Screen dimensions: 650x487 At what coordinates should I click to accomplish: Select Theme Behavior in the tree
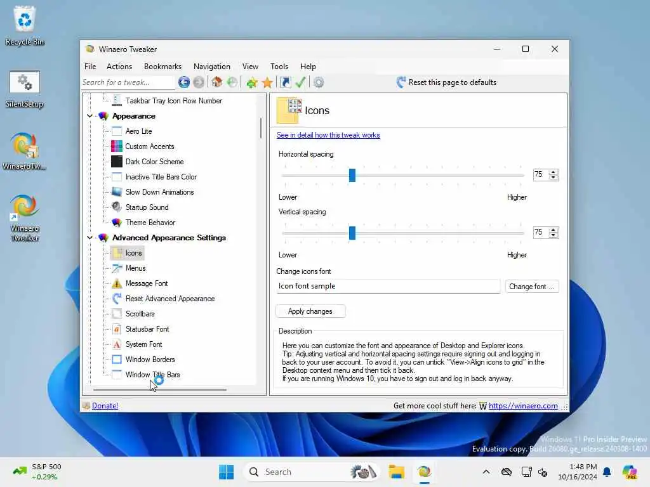(x=150, y=223)
